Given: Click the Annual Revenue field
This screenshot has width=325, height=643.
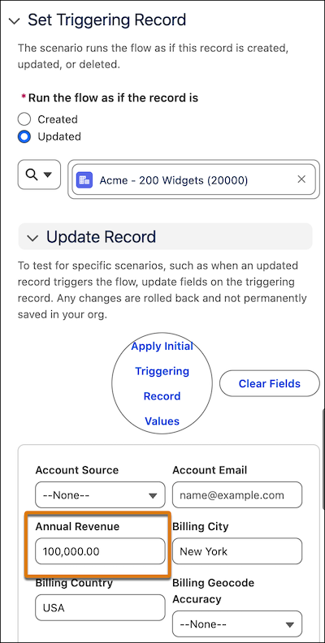Looking at the screenshot, I should click(100, 551).
